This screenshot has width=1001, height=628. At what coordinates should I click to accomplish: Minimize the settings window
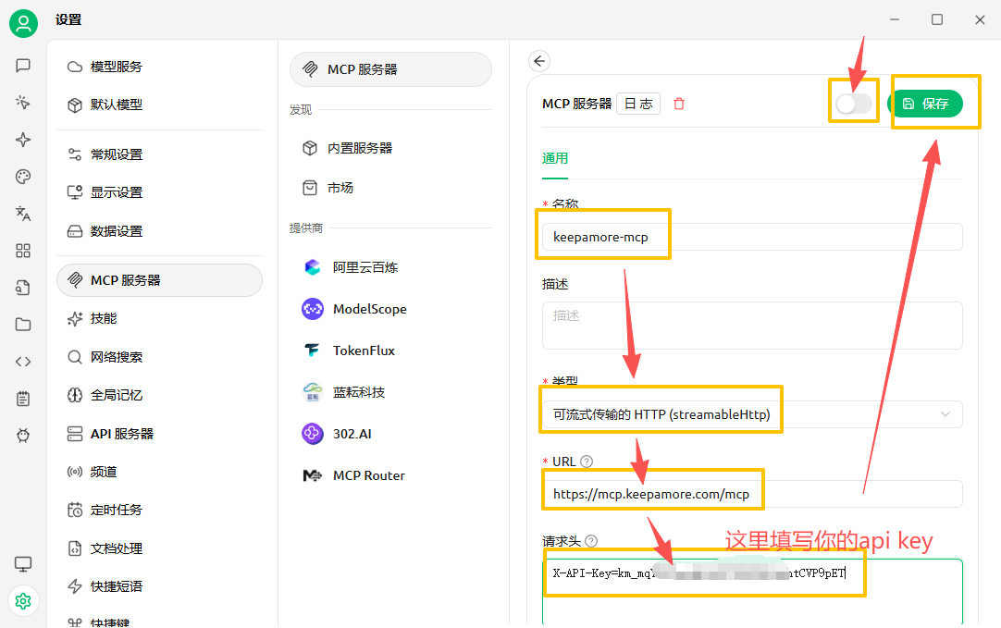coord(895,19)
